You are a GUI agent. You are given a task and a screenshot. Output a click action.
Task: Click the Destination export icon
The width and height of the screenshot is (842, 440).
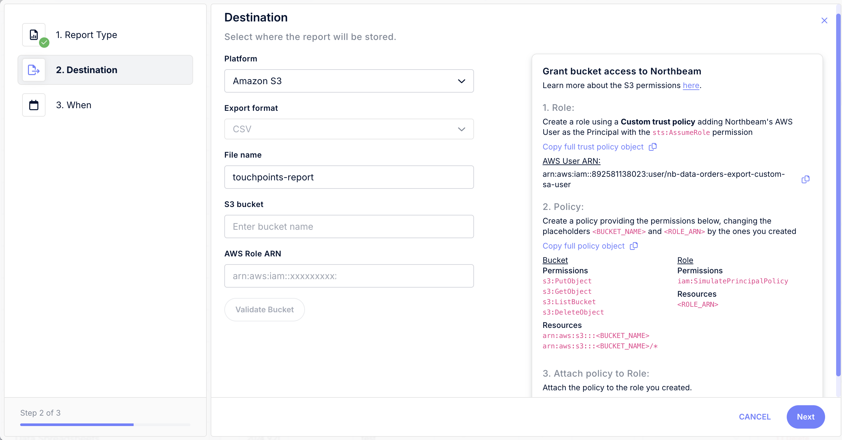coord(34,70)
